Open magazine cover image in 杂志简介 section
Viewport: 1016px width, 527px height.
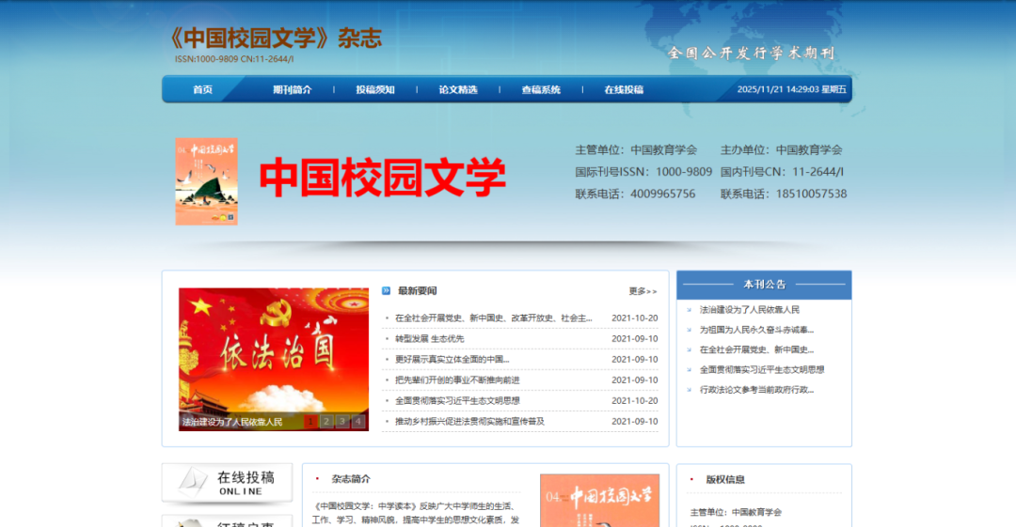600,501
